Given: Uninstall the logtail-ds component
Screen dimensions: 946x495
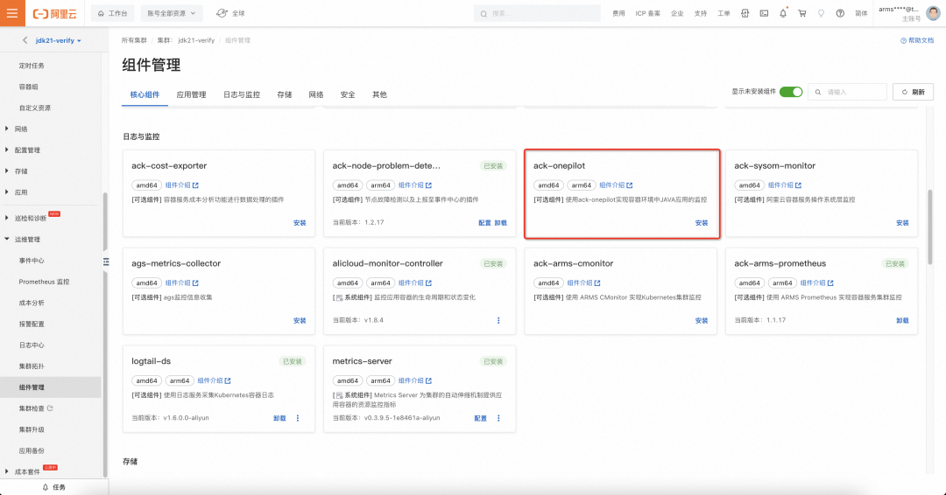Looking at the screenshot, I should click(x=279, y=418).
